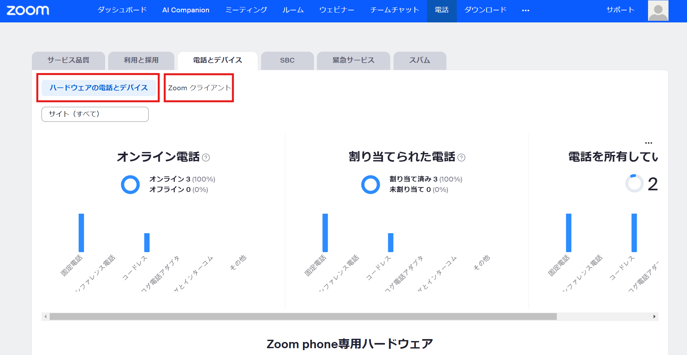
Task: Switch to スパム tab
Action: point(420,61)
